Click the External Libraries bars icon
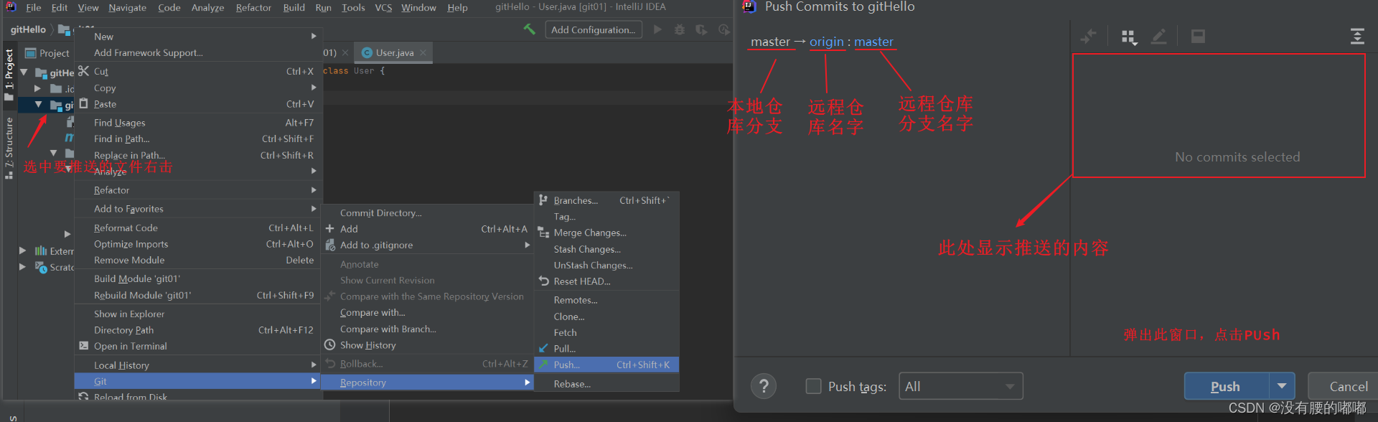This screenshot has height=422, width=1378. 41,250
